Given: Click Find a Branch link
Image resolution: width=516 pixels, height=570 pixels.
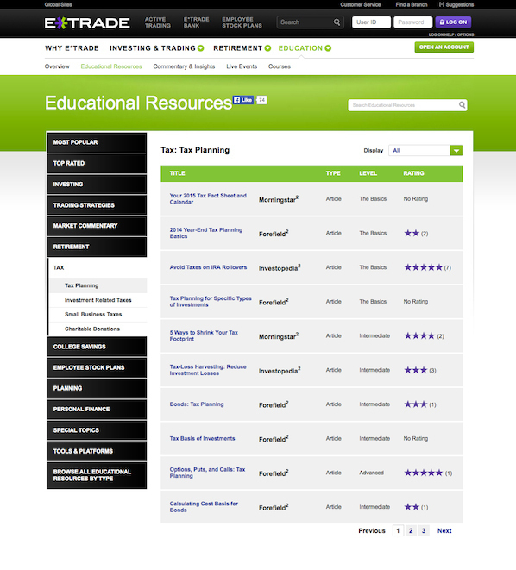Looking at the screenshot, I should click(412, 4).
